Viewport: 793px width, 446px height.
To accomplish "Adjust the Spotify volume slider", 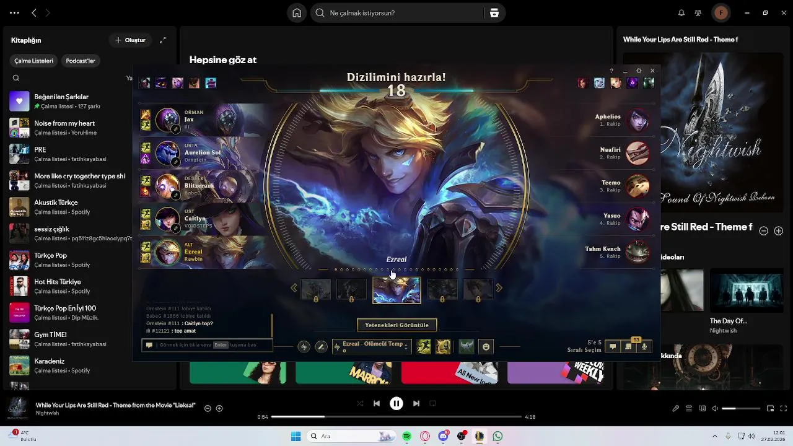I will 740,409.
